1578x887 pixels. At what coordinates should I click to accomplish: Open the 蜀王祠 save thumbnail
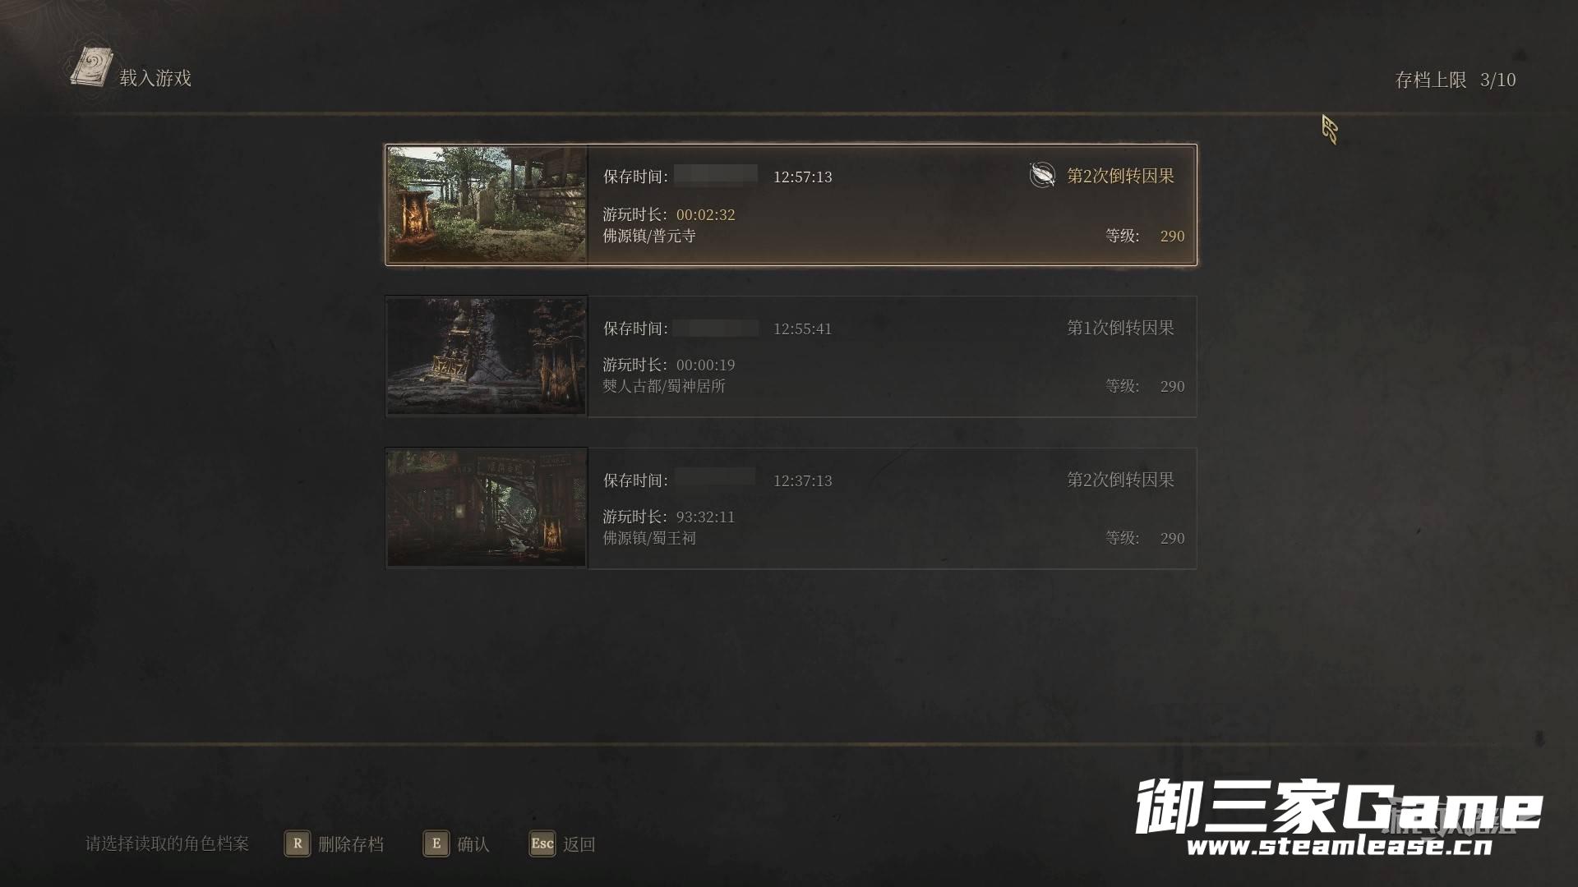coord(487,508)
